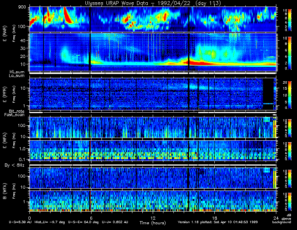This screenshot has height=230, width=297.
Task: Click the "0.1" tick in E (WFA) panel
Action: [x=22, y=159]
